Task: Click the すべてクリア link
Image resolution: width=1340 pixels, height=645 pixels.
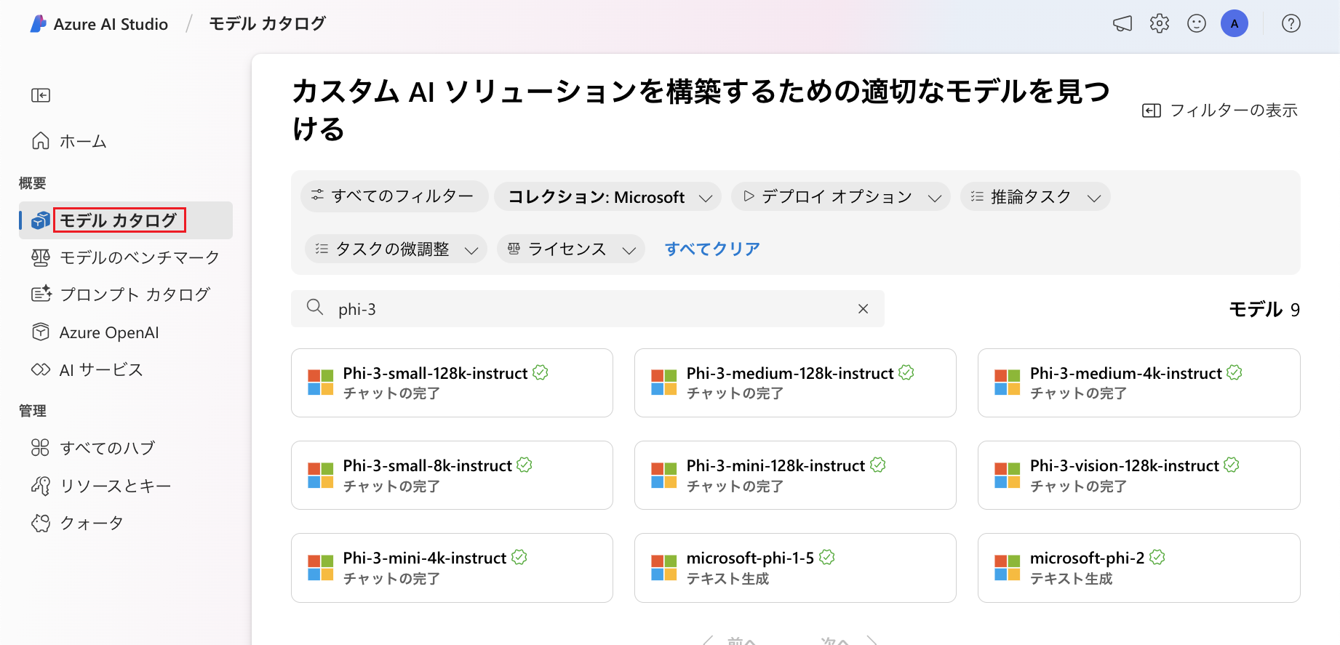Action: (712, 249)
